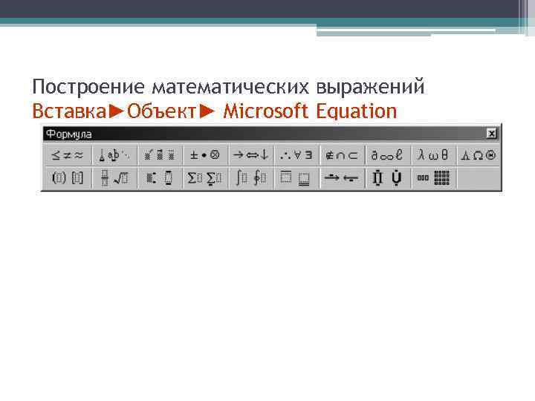Open the fraction and radical templates palette
Screen dimensions: 535x401
[114, 177]
